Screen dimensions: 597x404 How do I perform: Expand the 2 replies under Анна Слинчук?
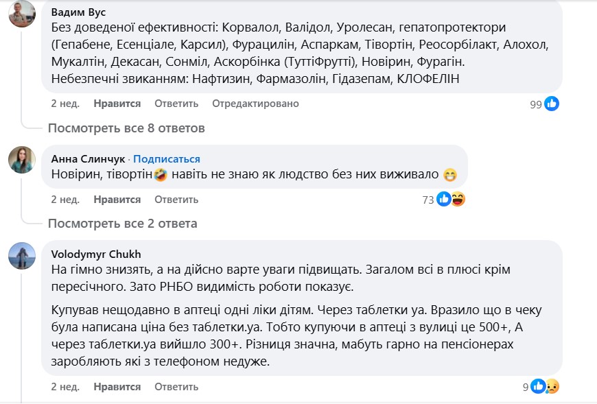(x=123, y=224)
